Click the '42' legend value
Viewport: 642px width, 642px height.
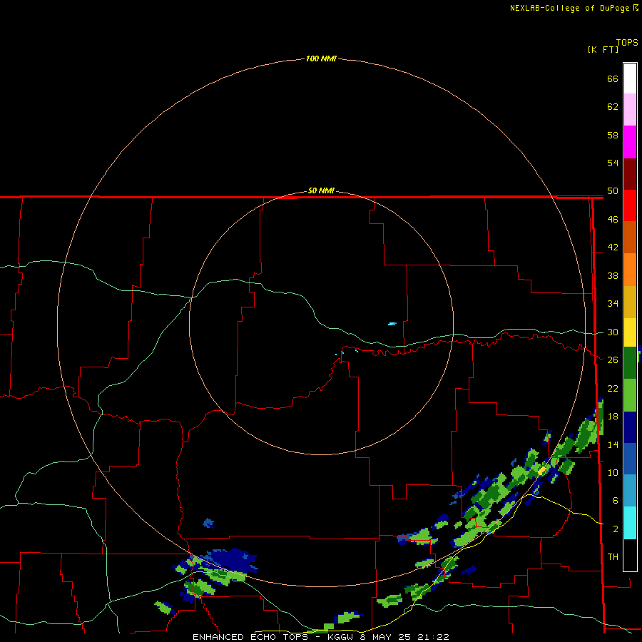(x=613, y=248)
